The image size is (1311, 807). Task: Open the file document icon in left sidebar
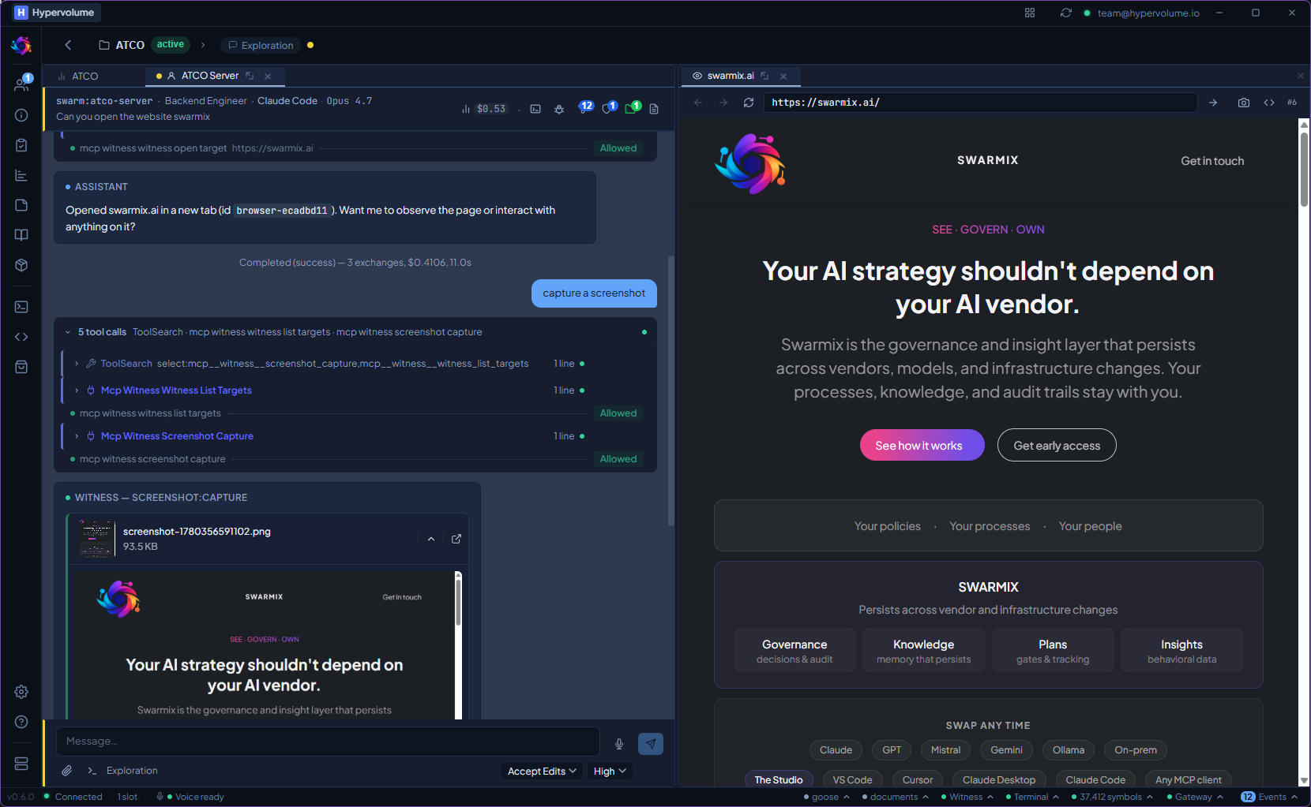[21, 205]
